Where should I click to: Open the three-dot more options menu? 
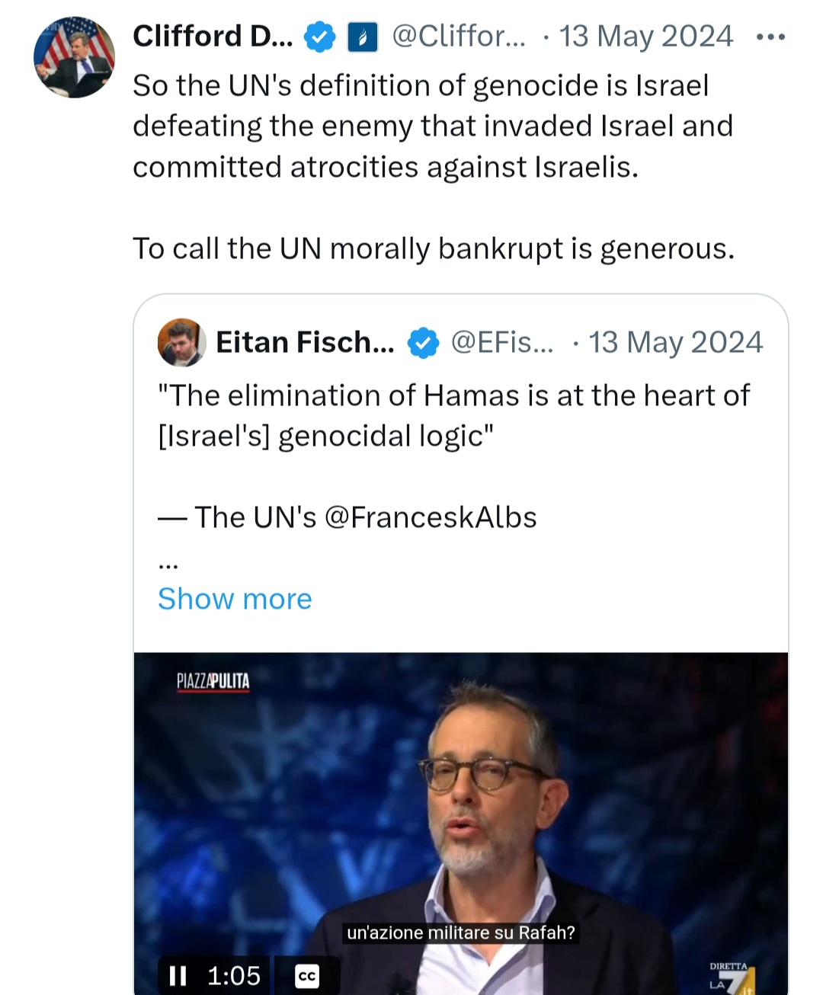770,37
